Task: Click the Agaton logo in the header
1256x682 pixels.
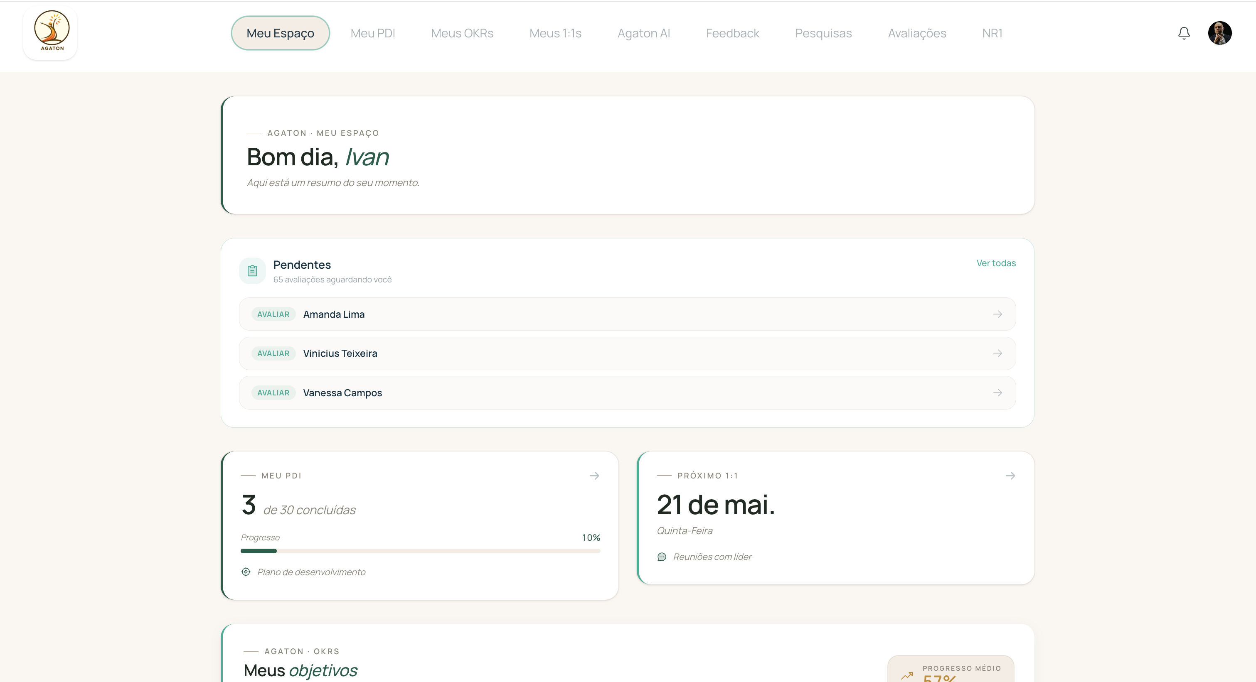Action: coord(51,33)
